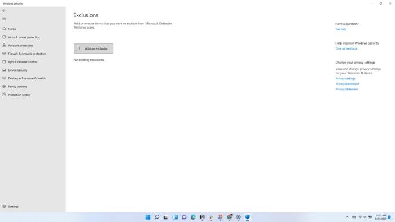Click the Wi-Fi network tray icon

click(x=360, y=217)
